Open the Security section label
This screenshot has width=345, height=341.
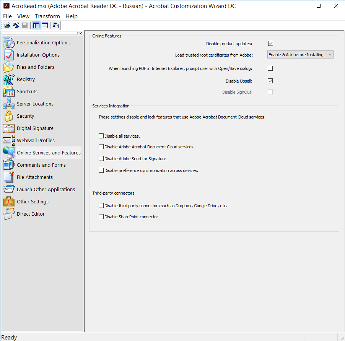[x=25, y=116]
